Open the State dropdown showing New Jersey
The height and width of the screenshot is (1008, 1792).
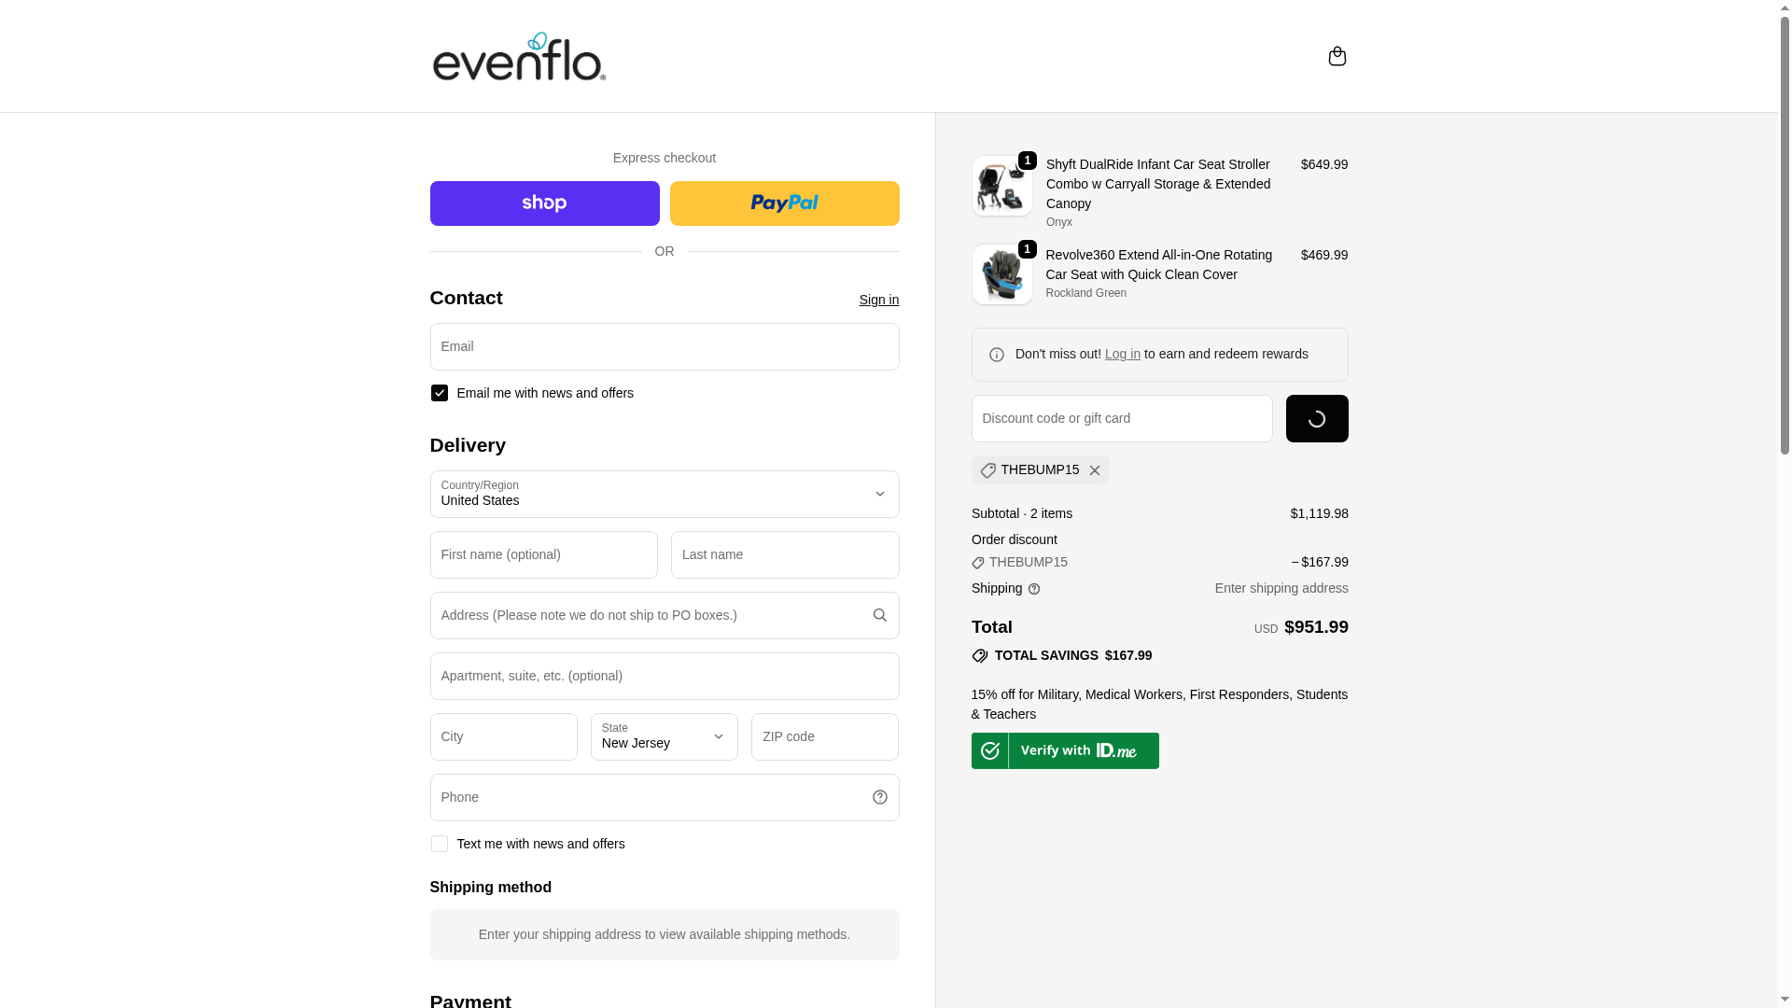pyautogui.click(x=664, y=736)
